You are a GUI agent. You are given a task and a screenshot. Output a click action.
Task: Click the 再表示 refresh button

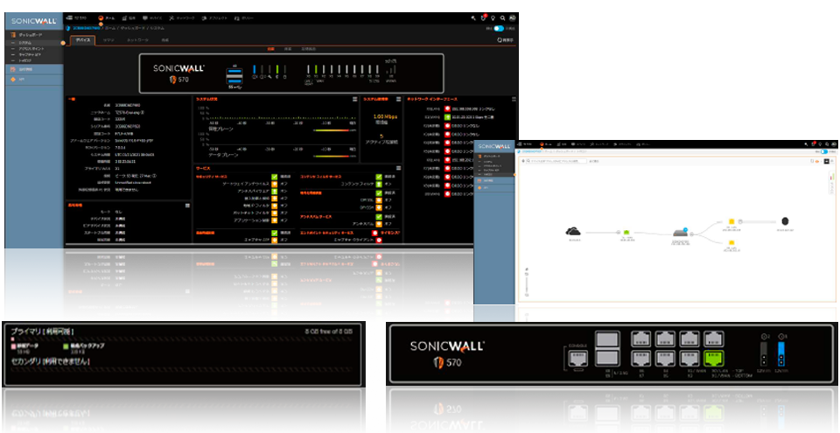click(505, 39)
